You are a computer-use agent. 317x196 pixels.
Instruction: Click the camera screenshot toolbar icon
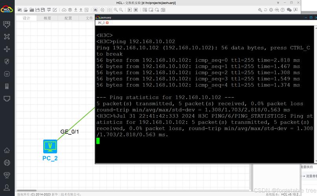click(x=163, y=10)
